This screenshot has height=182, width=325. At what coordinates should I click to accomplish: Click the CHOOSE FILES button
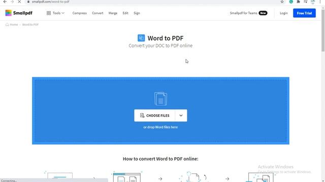(154, 116)
